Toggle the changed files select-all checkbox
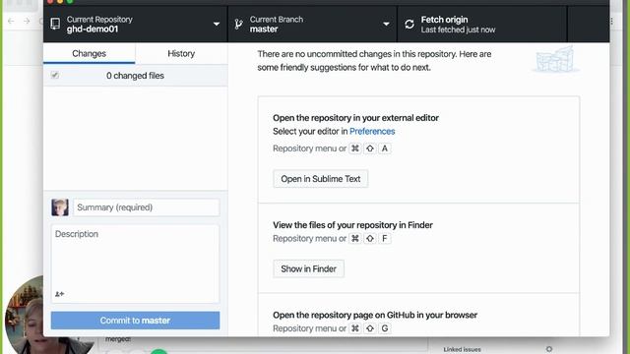 [55, 75]
